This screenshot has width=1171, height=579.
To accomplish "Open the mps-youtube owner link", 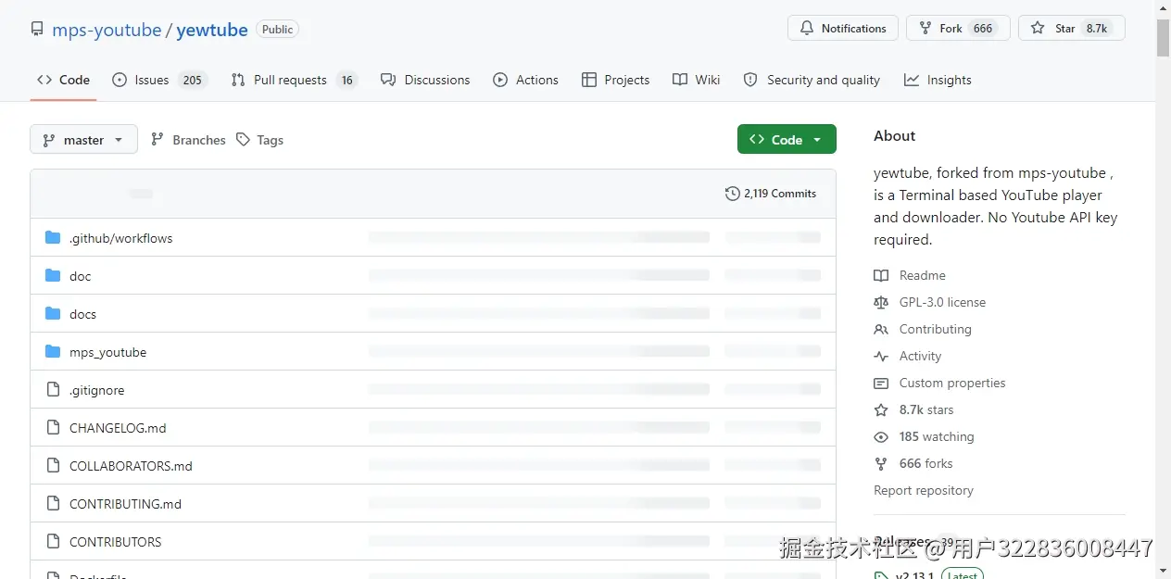I will [x=107, y=30].
